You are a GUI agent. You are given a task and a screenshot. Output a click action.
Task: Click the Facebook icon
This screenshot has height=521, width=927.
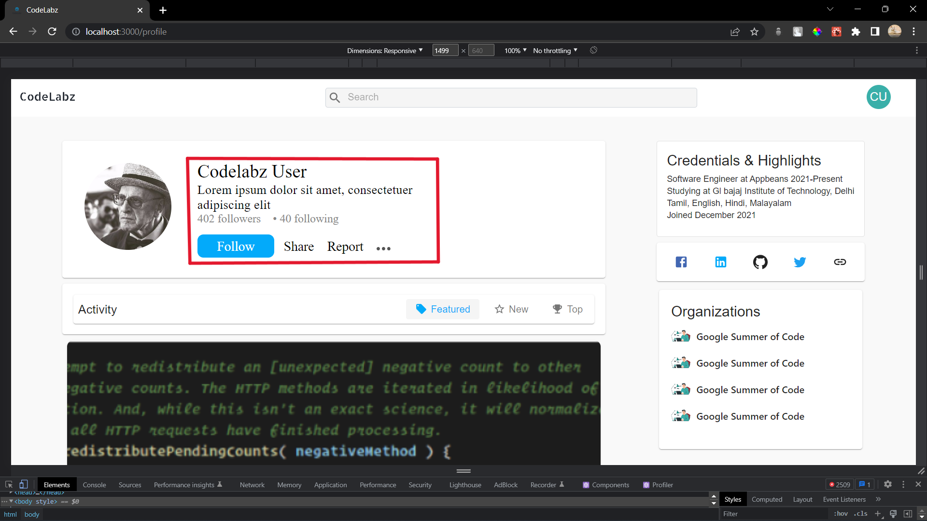681,262
